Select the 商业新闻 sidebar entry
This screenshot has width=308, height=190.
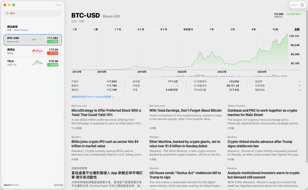[33, 28]
